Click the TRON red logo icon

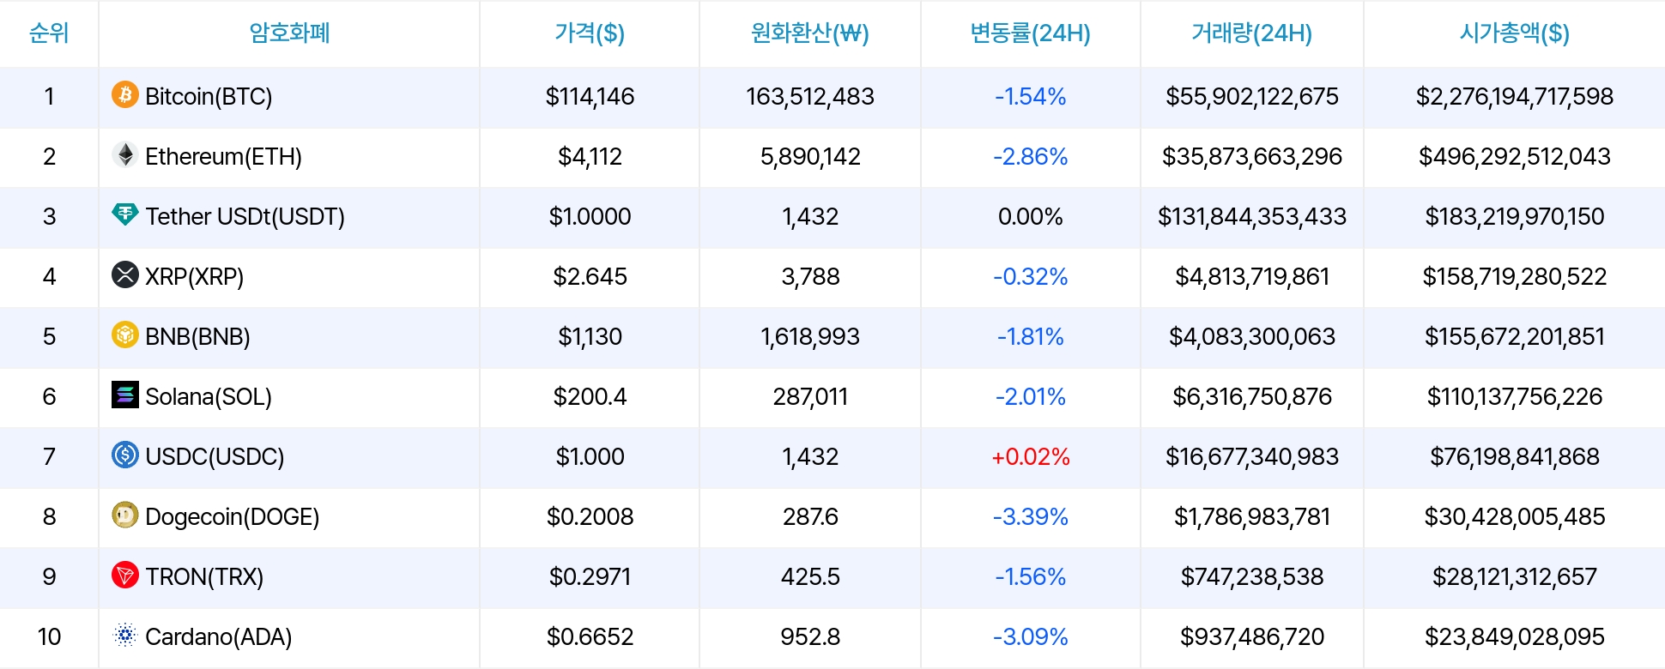[125, 575]
